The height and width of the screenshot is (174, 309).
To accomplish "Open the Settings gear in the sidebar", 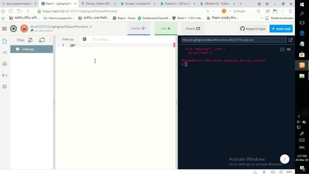I will (x=4, y=87).
